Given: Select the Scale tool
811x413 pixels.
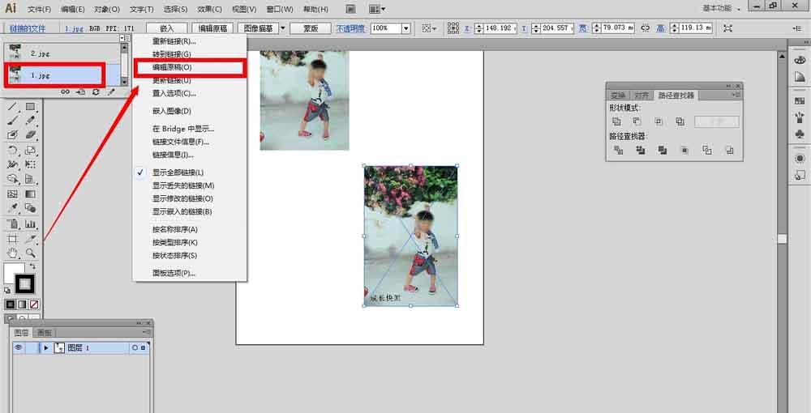Looking at the screenshot, I should (x=31, y=151).
